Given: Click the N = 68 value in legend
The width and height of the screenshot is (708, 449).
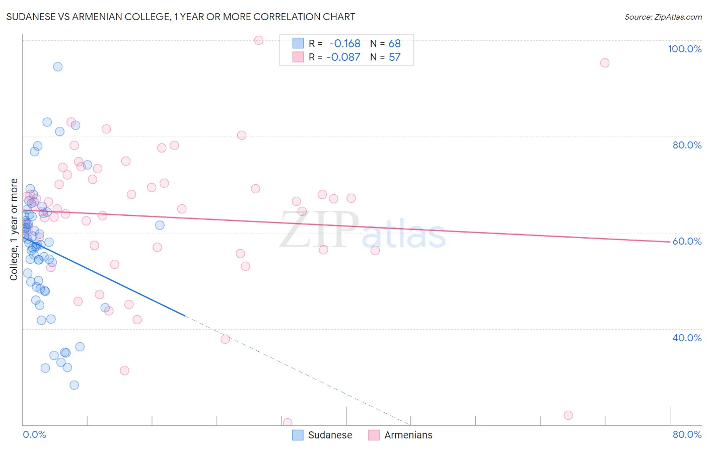Looking at the screenshot, I should [385, 43].
